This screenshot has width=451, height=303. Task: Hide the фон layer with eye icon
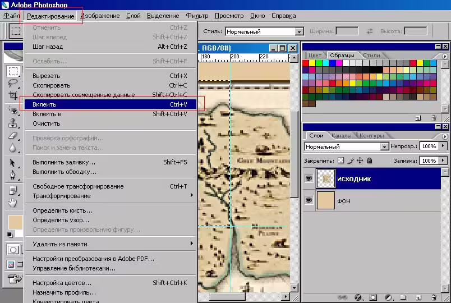[x=309, y=200]
